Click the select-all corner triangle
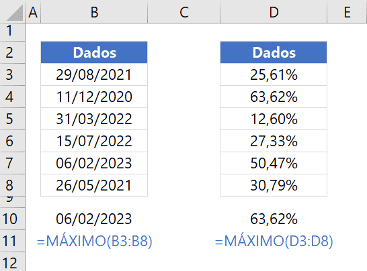The width and height of the screenshot is (367, 271). point(15,13)
